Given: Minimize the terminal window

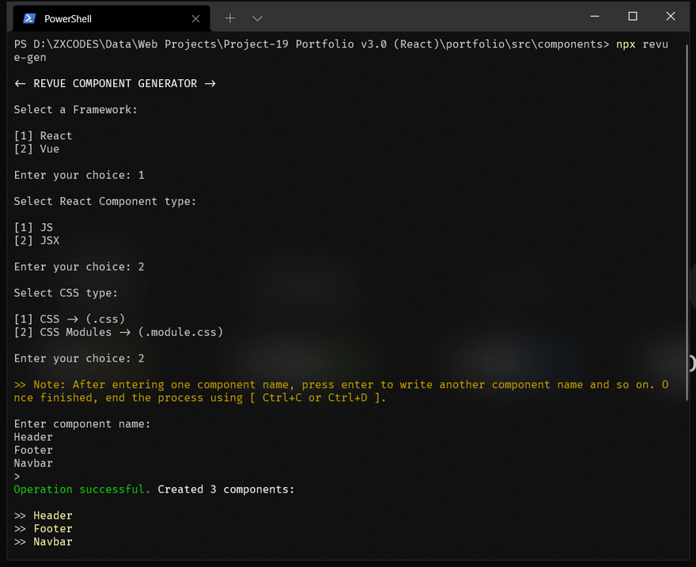Looking at the screenshot, I should [x=595, y=17].
